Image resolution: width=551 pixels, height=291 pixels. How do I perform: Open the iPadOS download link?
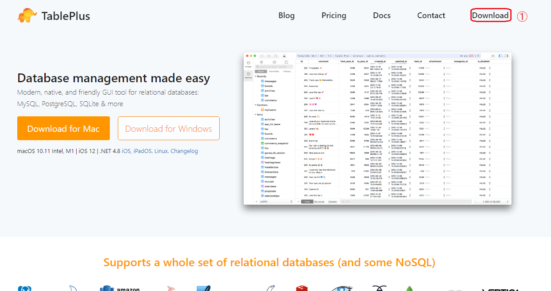click(143, 151)
